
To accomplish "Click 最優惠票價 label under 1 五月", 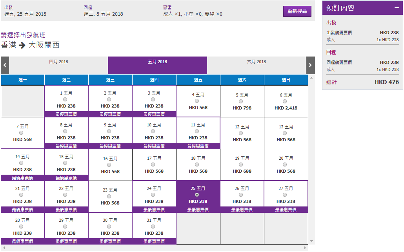I will point(66,114).
